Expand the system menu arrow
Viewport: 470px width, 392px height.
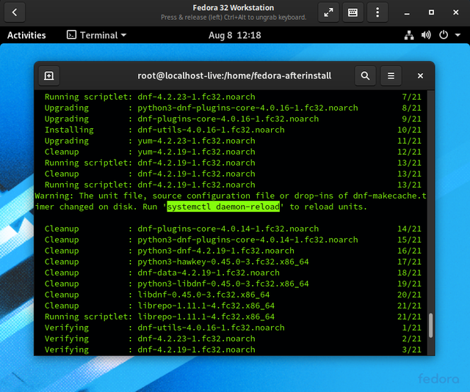458,35
